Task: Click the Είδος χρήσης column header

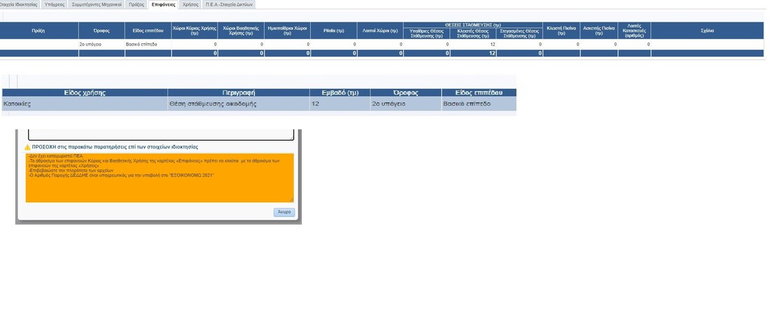Action: tap(85, 93)
